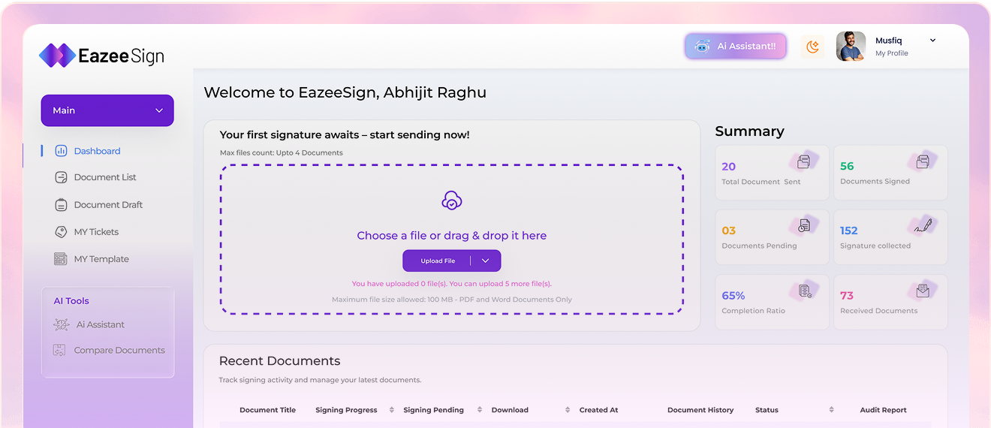Click the Musfiq profile picture thumbnail
Image resolution: width=991 pixels, height=428 pixels.
pyautogui.click(x=851, y=47)
